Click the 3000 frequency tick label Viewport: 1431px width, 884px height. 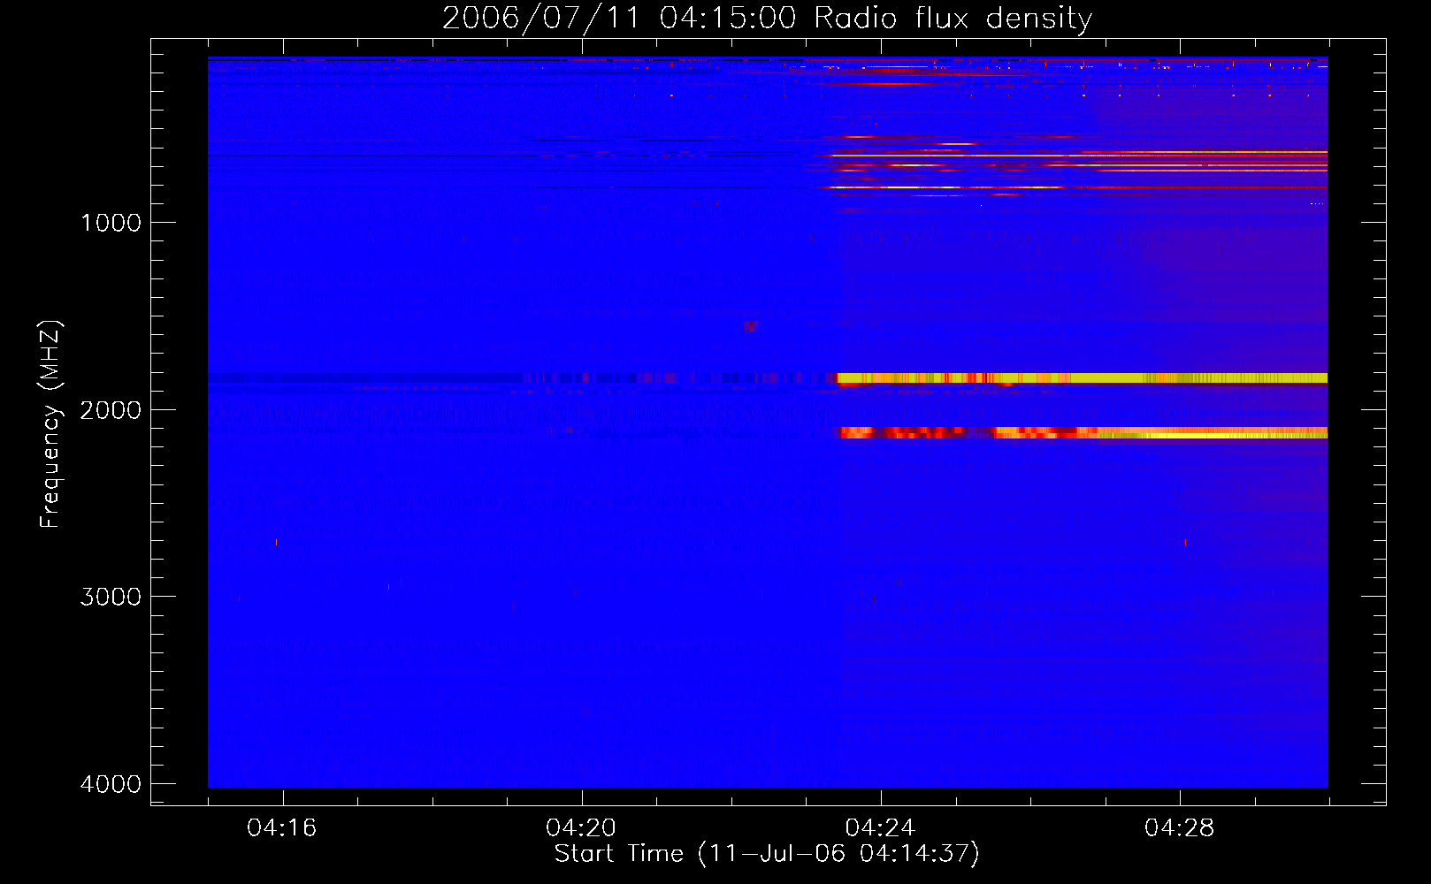(x=111, y=597)
